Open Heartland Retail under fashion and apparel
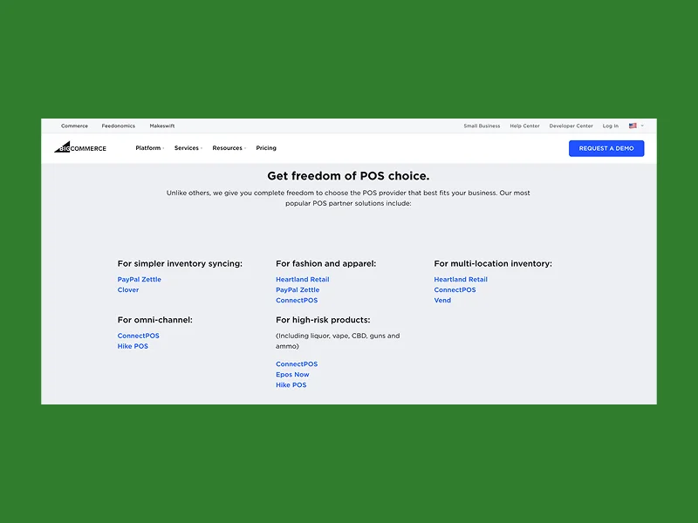 coord(303,280)
